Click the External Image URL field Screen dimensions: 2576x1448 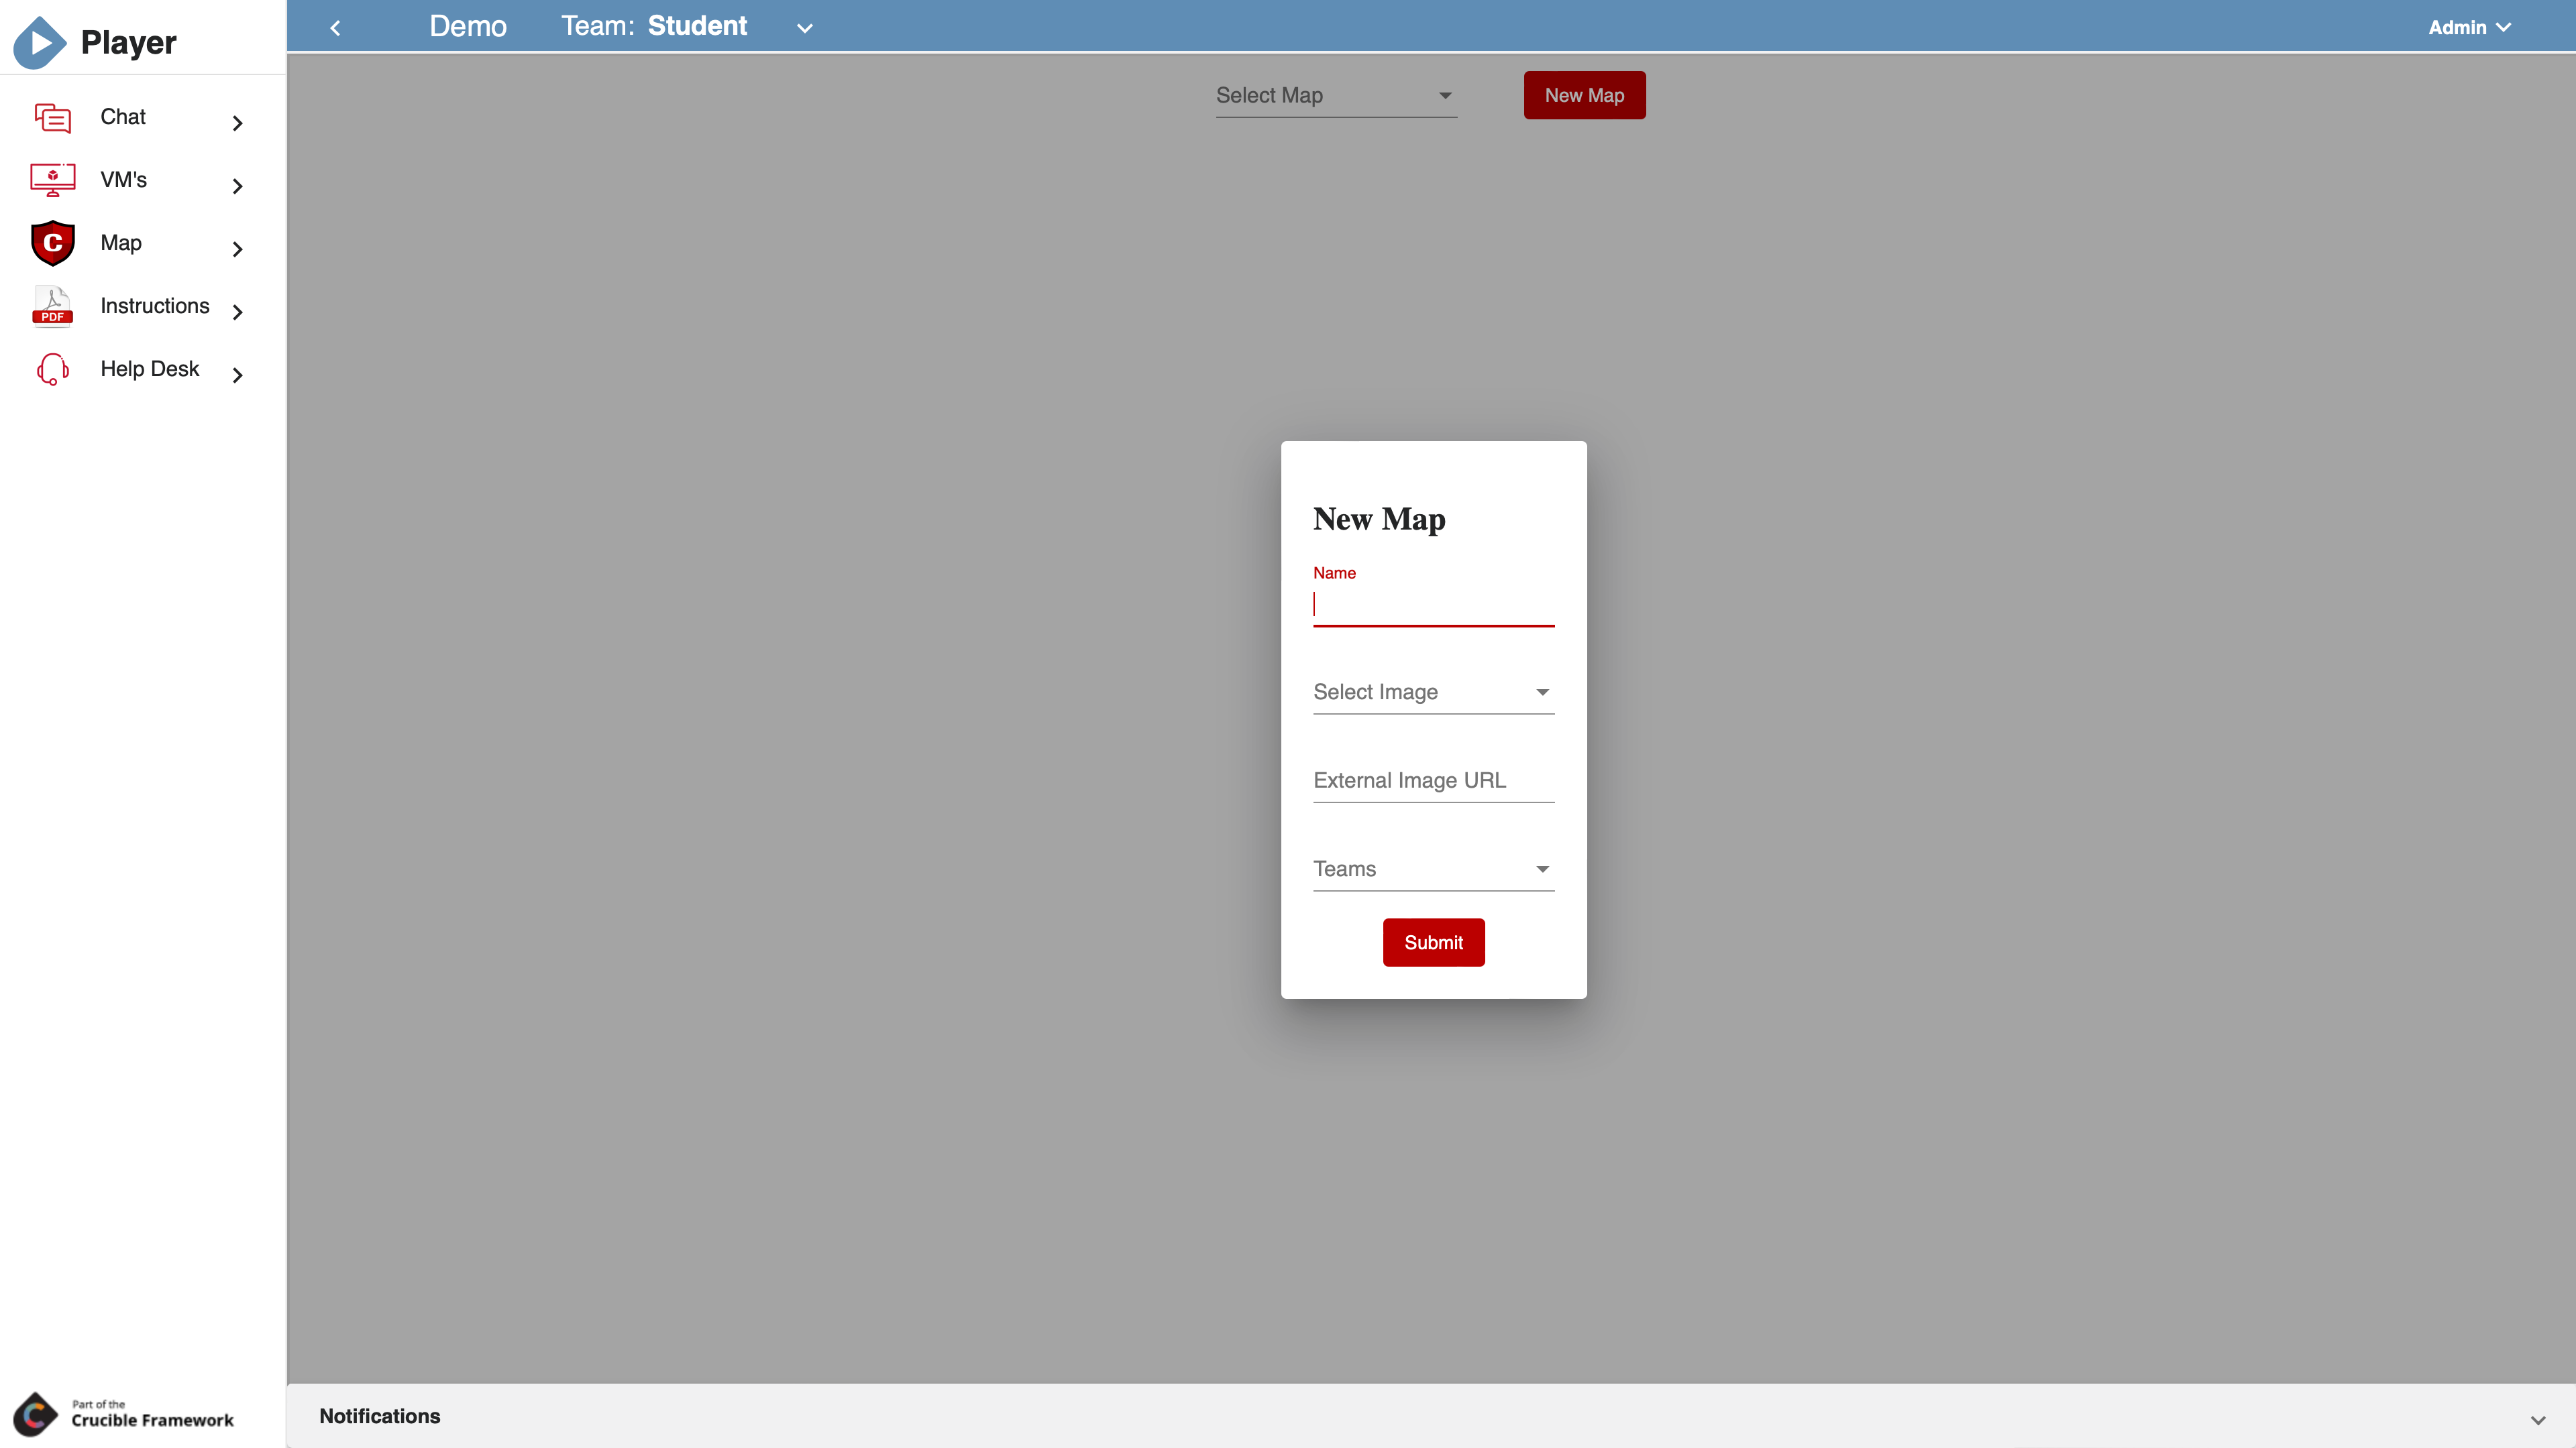coord(1432,780)
